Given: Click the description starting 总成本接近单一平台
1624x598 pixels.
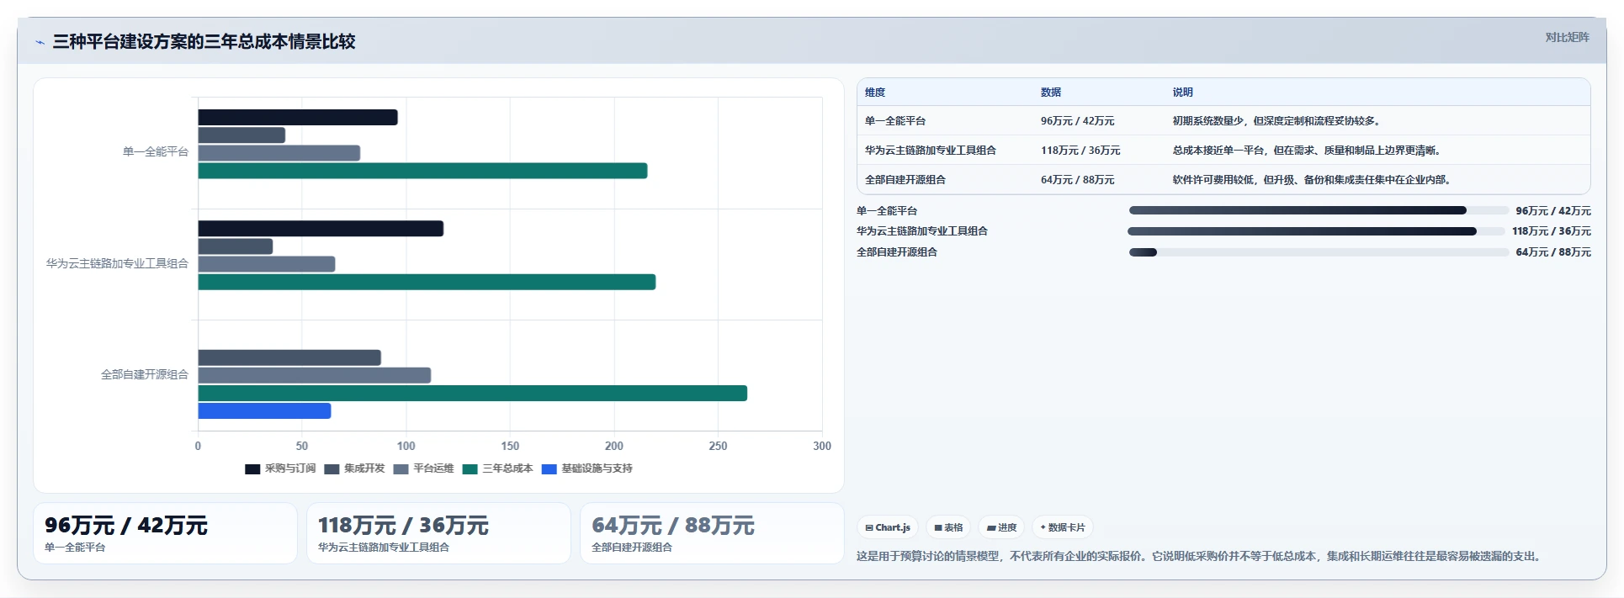Looking at the screenshot, I should point(1308,151).
